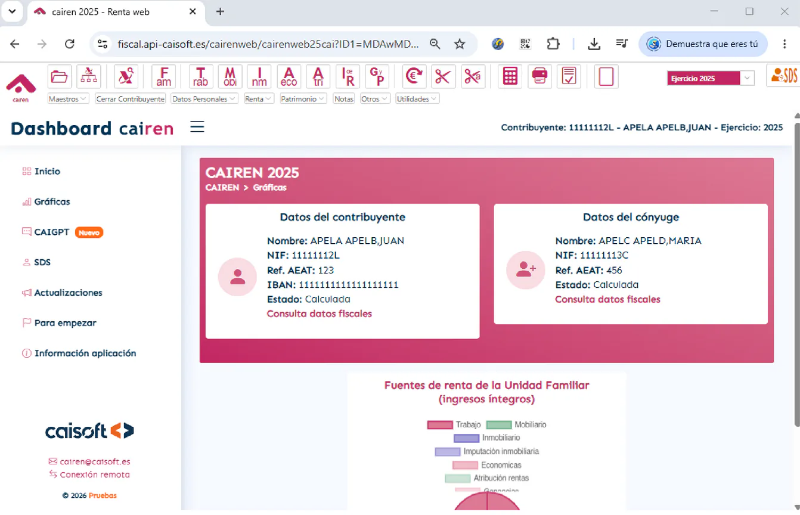This screenshot has height=515, width=800.
Task: Expand the Otros menu
Action: click(x=375, y=99)
